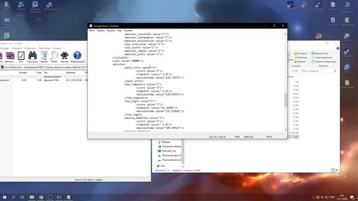This screenshot has width=358, height=201.
Task: Click Notepad's scroll-down arrow
Action: (286, 130)
